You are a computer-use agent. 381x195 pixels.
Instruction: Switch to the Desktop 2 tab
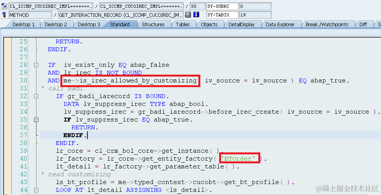pos(56,24)
